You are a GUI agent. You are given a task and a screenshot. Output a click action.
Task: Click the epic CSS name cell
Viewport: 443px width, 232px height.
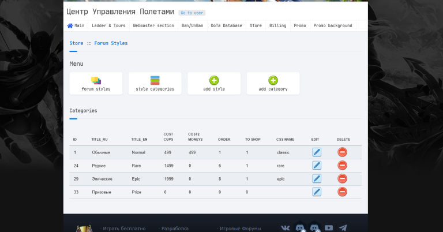(x=281, y=179)
